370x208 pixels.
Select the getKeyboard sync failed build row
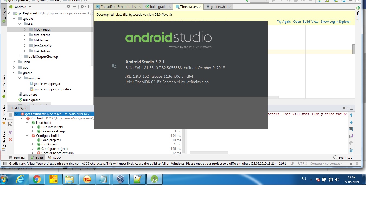click(x=54, y=114)
